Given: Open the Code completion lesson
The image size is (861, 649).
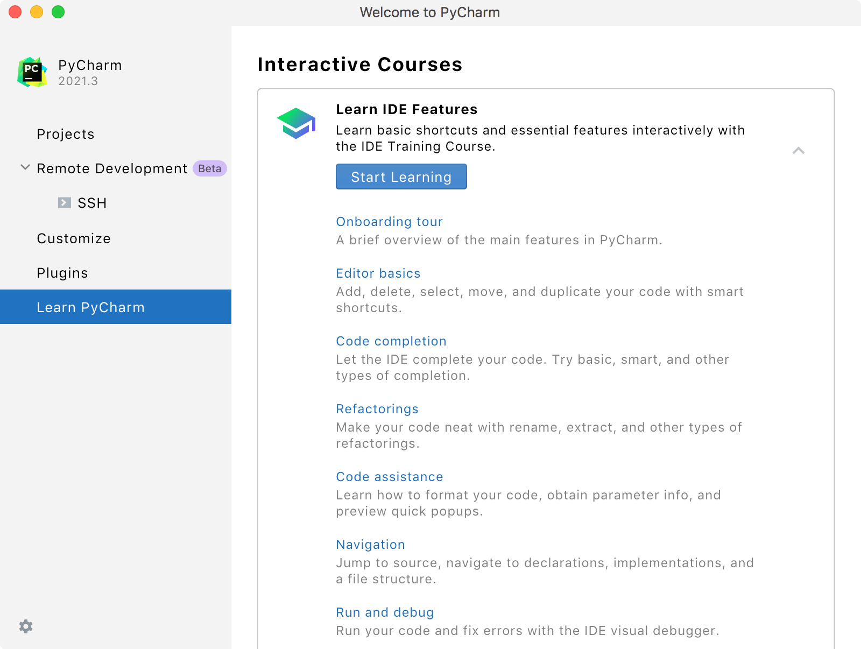Looking at the screenshot, I should pos(391,341).
